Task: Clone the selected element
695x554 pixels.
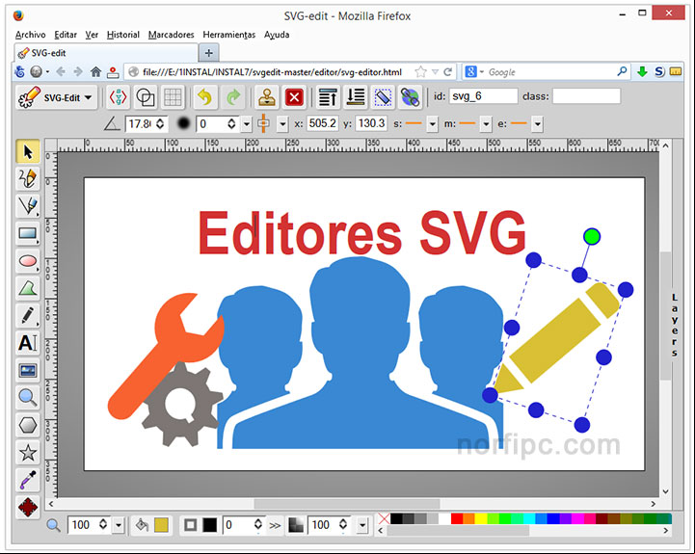Action: tap(267, 97)
